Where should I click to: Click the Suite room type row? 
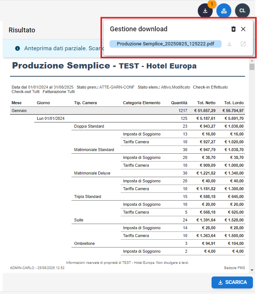click(x=79, y=220)
